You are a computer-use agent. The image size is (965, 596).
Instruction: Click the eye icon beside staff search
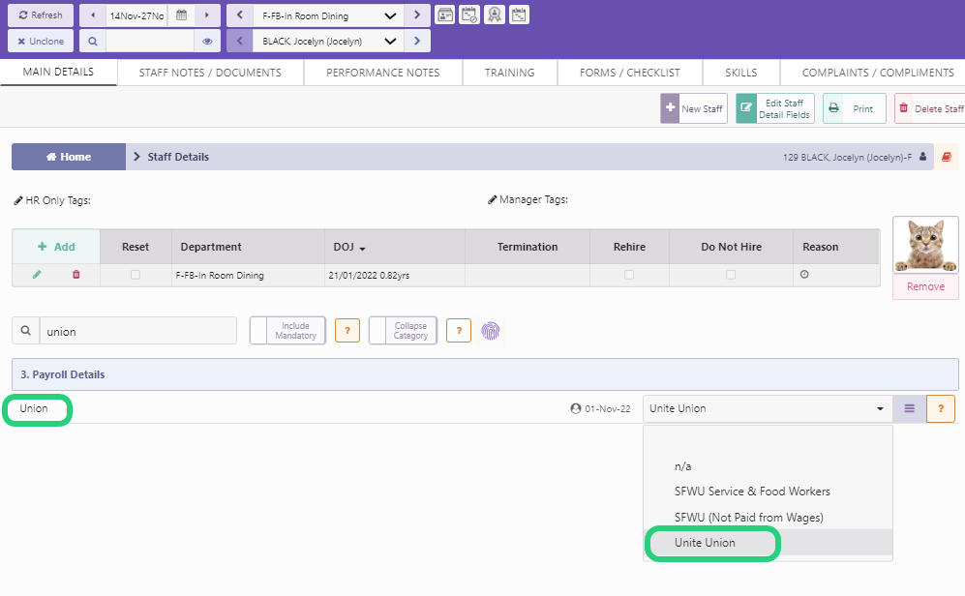point(206,42)
